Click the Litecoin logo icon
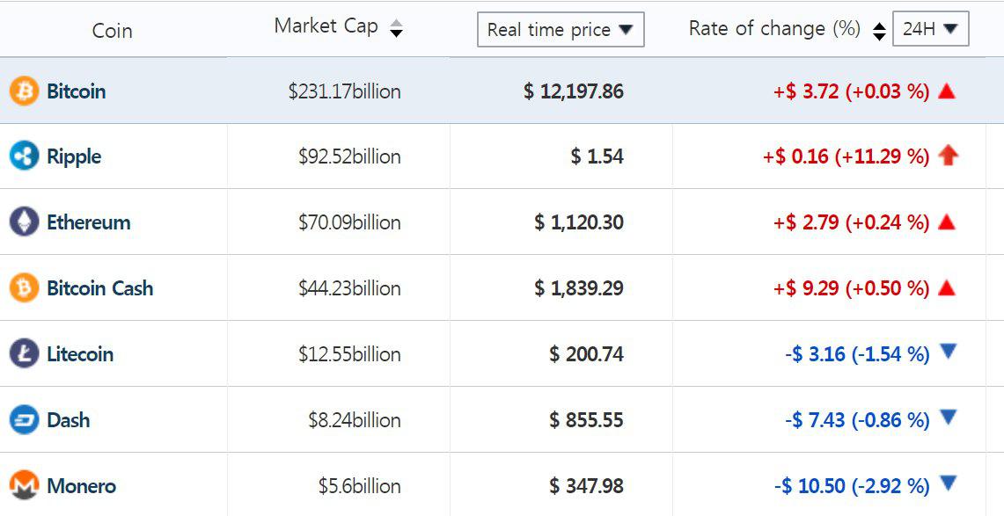Image resolution: width=1004 pixels, height=516 pixels. [24, 353]
